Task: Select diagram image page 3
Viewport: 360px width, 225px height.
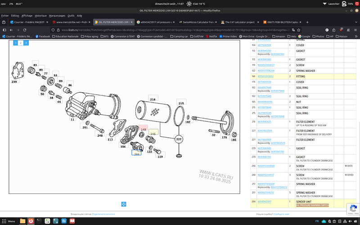Action: coord(26,43)
